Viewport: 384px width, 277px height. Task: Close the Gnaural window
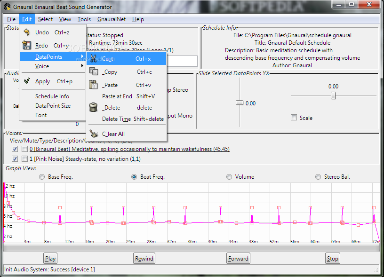coord(369,4)
